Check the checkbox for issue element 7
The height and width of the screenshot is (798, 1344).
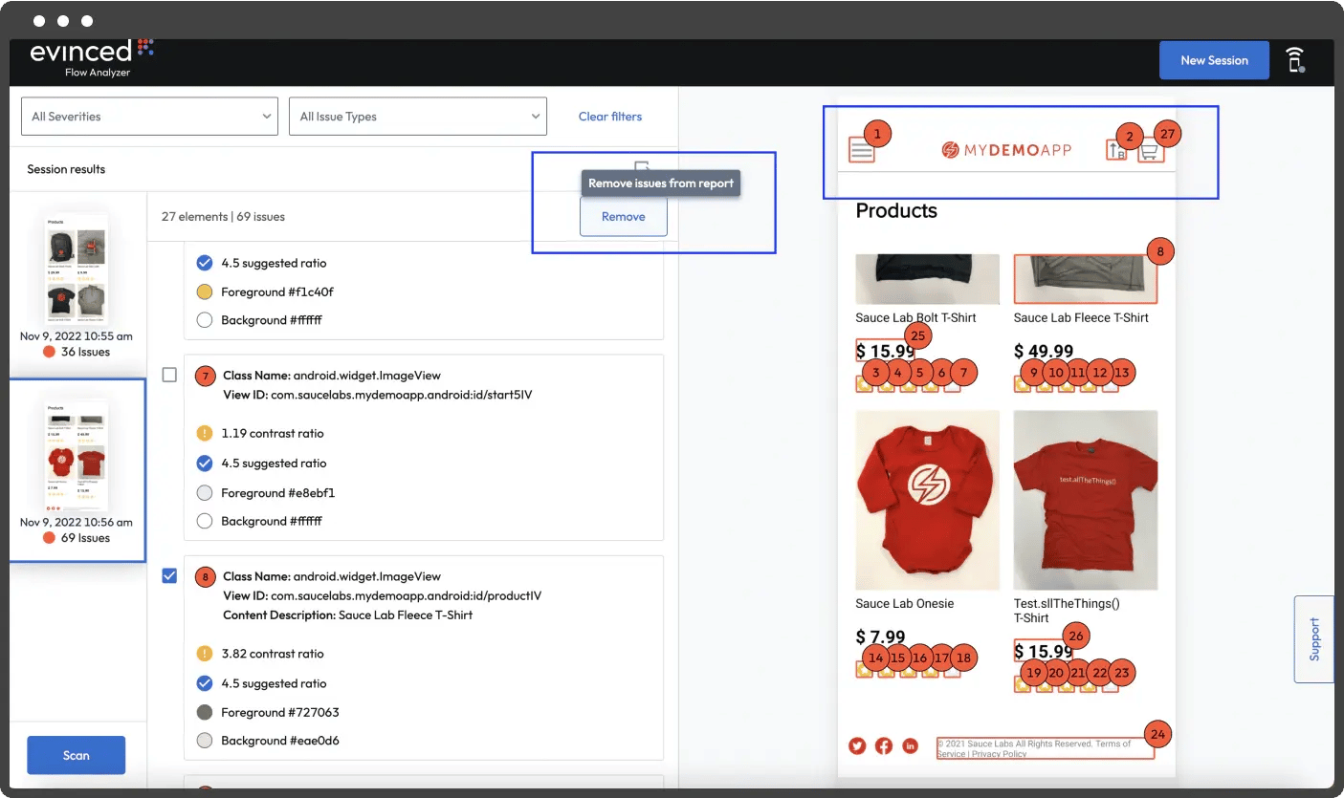pos(169,376)
